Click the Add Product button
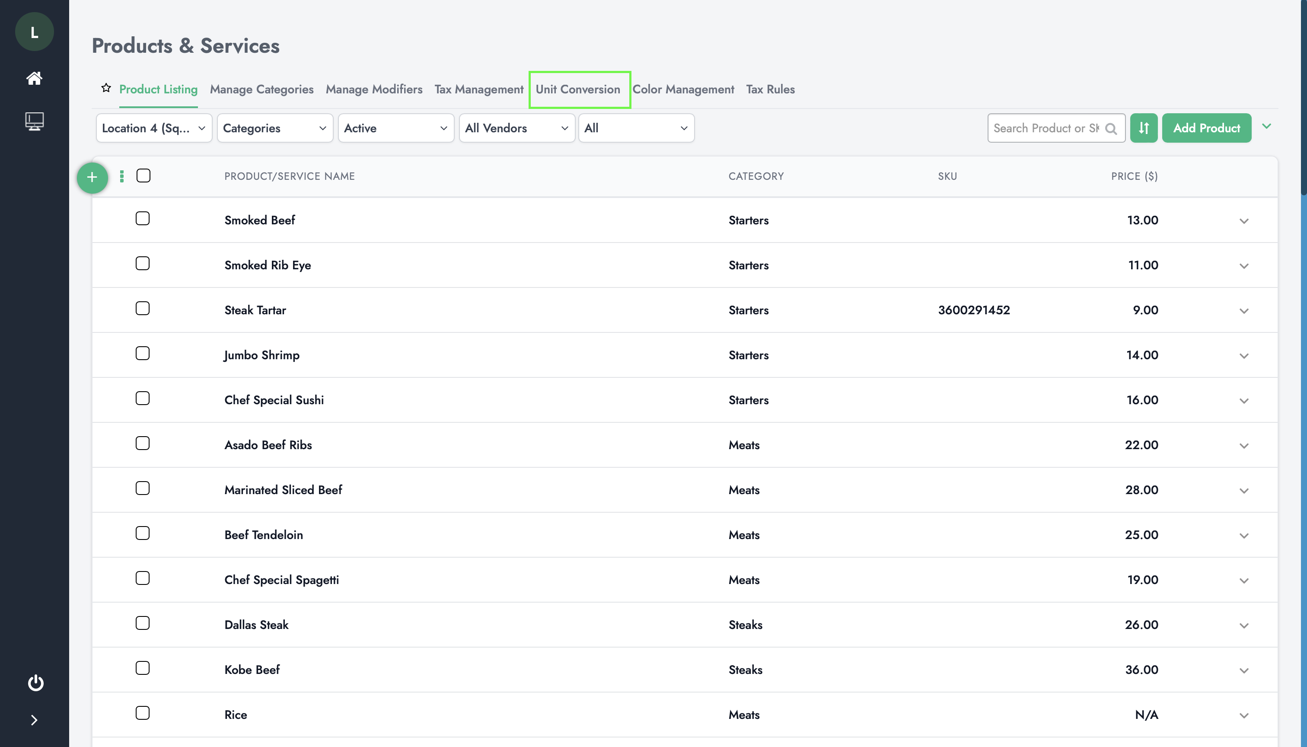Image resolution: width=1307 pixels, height=747 pixels. (x=1205, y=128)
